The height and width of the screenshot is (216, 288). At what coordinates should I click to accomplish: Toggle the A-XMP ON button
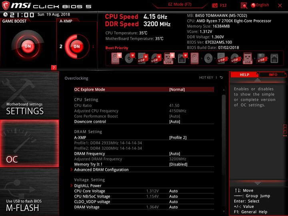(x=77, y=46)
